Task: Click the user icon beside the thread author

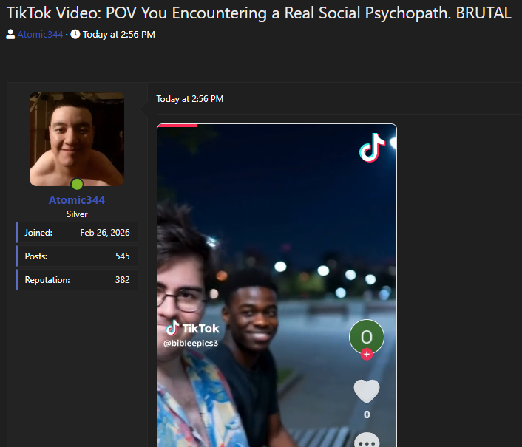Action: (x=10, y=35)
